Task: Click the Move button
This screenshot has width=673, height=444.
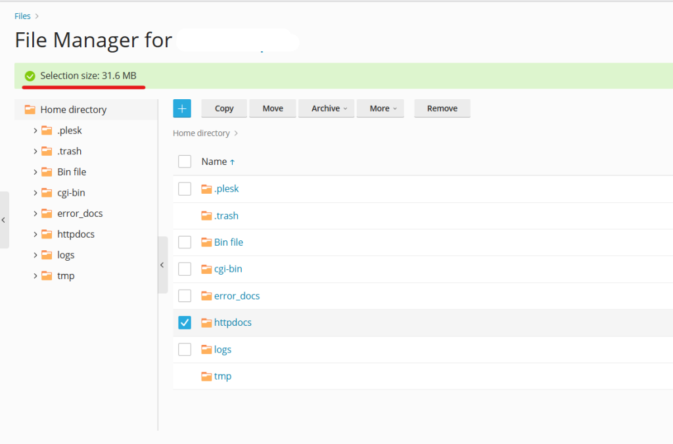Action: pos(273,108)
